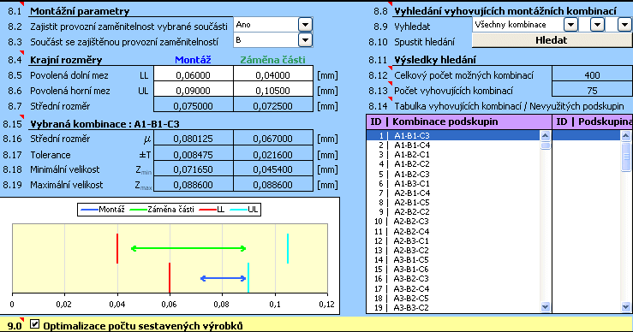Select combination A1-B1-C4 in list
Screen dimensions: 633x332
(x=412, y=145)
